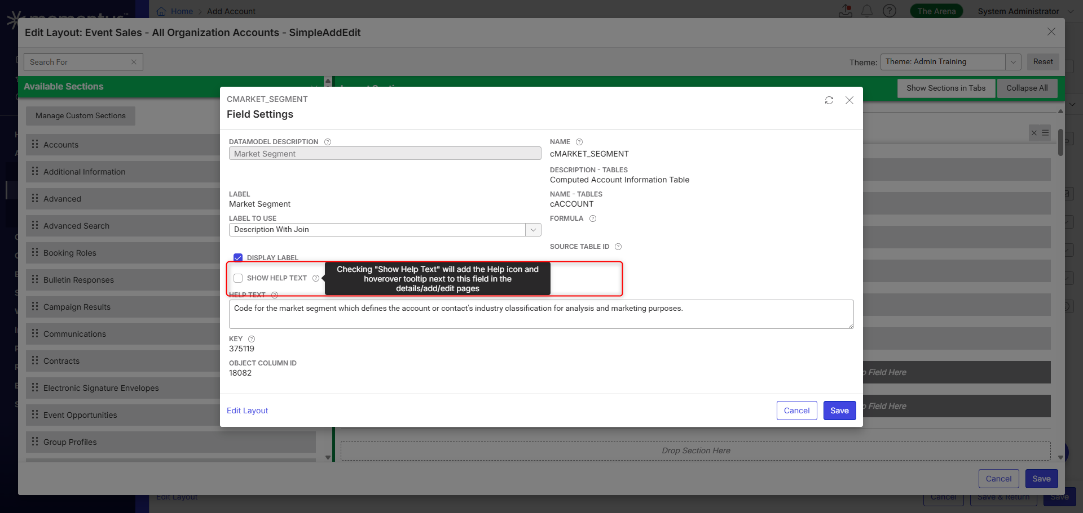This screenshot has width=1083, height=513.
Task: Grab the Electronic Signature Envelopes drag handle
Action: pos(35,387)
